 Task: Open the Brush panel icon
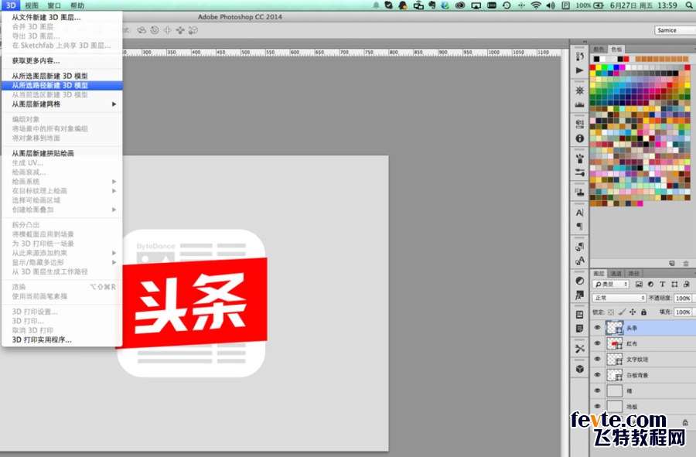tap(580, 159)
